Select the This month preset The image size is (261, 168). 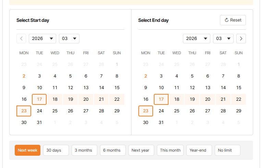coord(170,150)
